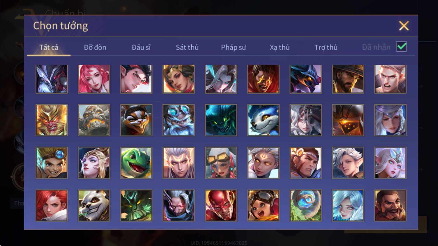Filter heroes by Xạ thủ tab
The height and width of the screenshot is (246, 438).
point(280,47)
